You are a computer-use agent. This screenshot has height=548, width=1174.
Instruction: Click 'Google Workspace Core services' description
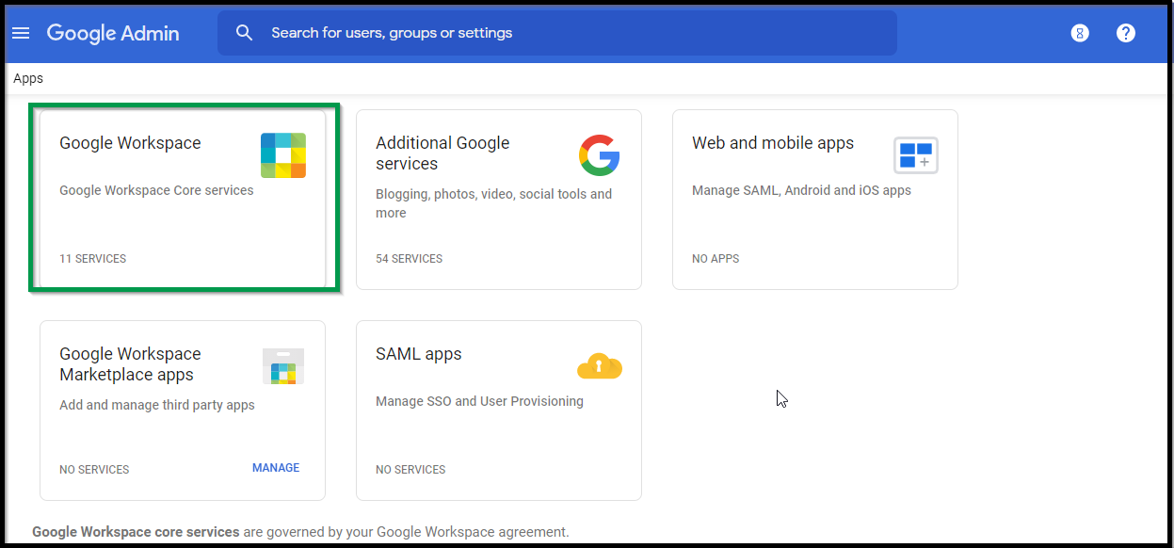coord(156,190)
